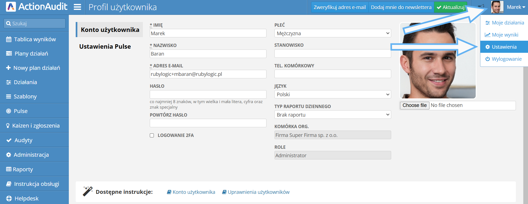
Task: Open Pulse in the sidebar
Action: pos(21,111)
